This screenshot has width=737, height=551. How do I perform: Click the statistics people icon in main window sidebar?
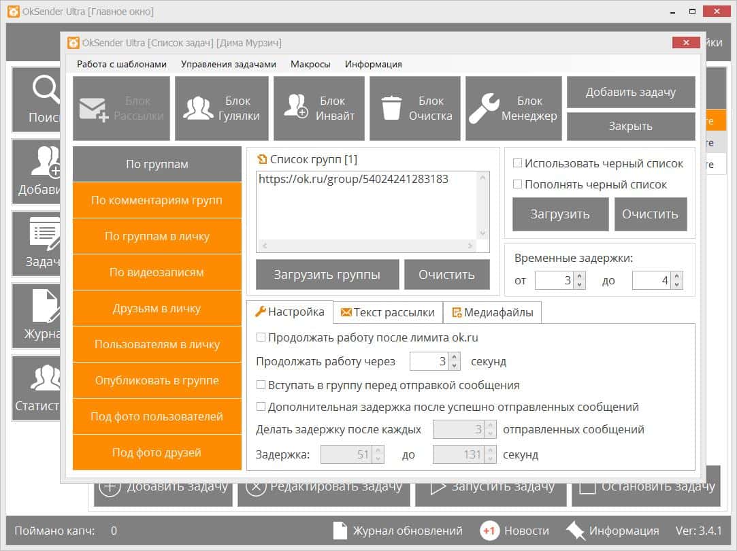[x=46, y=378]
